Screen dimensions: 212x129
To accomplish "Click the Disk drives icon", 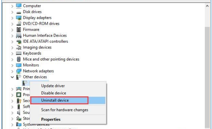I will pos(19,12).
